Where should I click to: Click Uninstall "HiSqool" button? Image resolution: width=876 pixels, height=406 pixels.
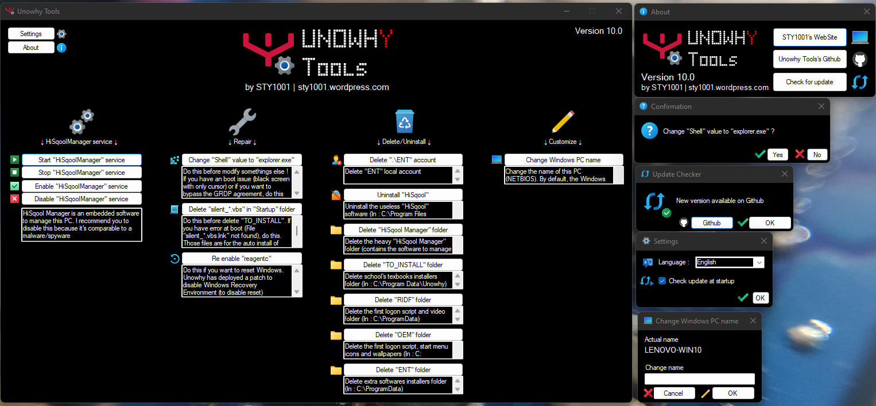403,195
